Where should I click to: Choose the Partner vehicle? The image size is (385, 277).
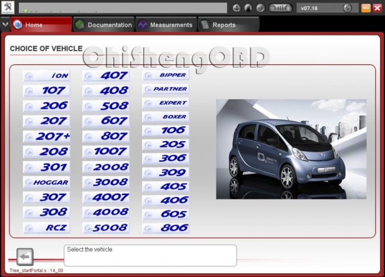(165, 89)
